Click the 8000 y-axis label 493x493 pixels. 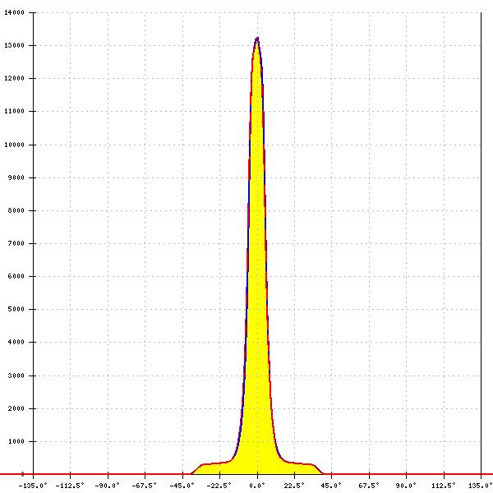coord(16,210)
